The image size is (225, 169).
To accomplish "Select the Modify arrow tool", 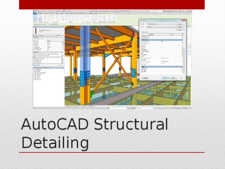I will click(x=35, y=18).
